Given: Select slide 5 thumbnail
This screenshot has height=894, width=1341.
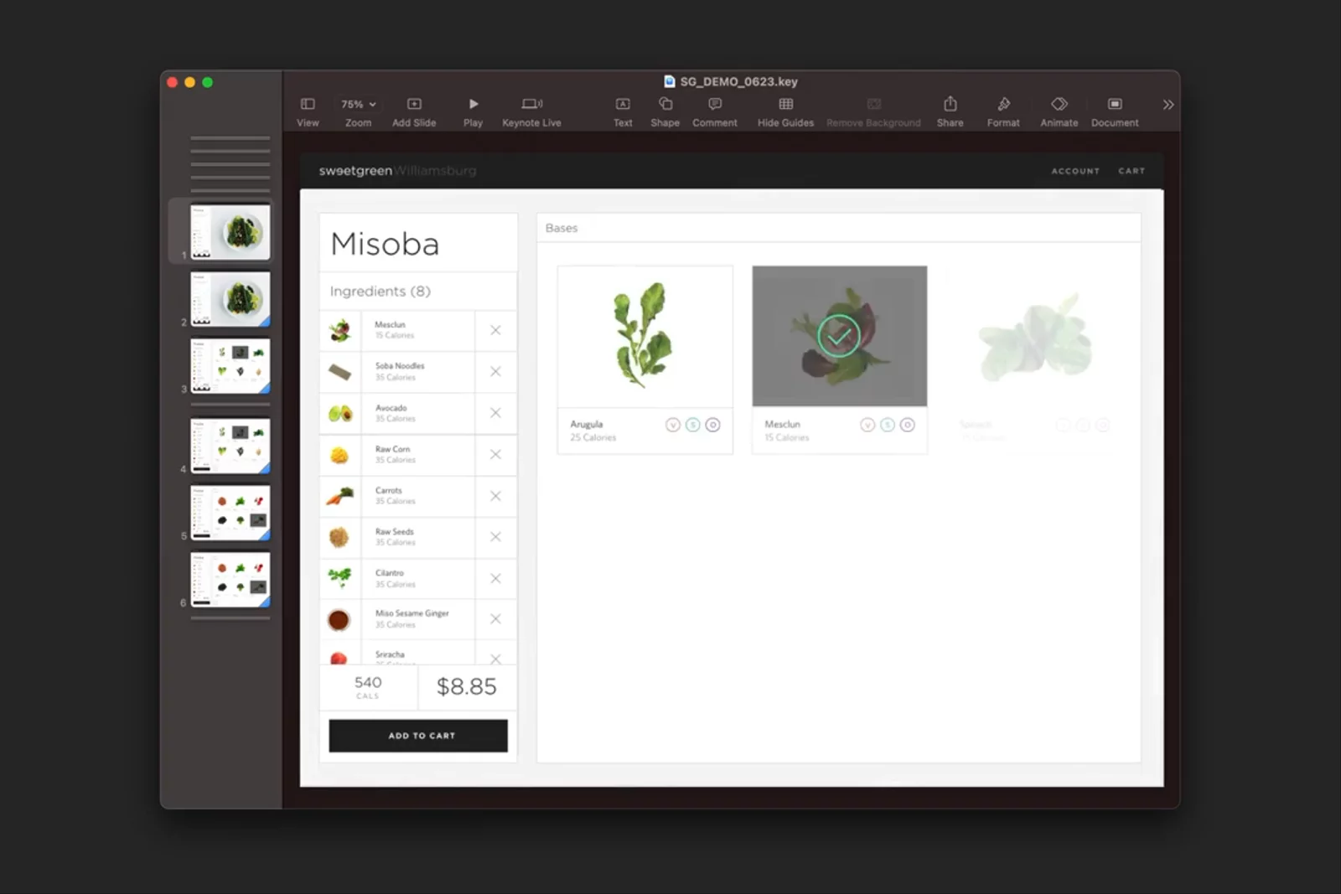Looking at the screenshot, I should pos(230,513).
